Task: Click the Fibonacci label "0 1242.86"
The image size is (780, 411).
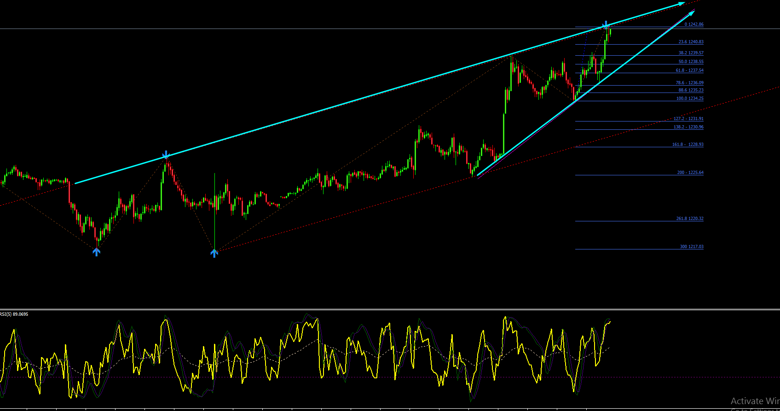Action: (x=694, y=24)
